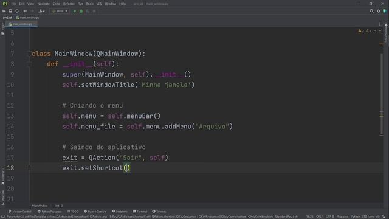Screen dimensions: 389x219
Task: Click the warnings count indicator
Action: click(361, 31)
